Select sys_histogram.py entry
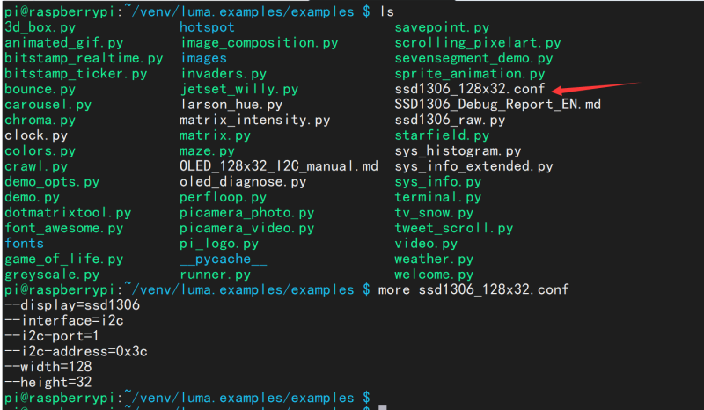The height and width of the screenshot is (410, 704). 458,150
